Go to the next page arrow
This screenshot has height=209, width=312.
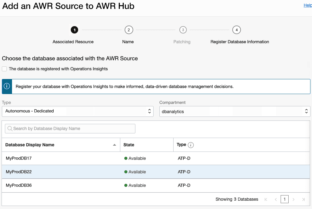(294, 199)
